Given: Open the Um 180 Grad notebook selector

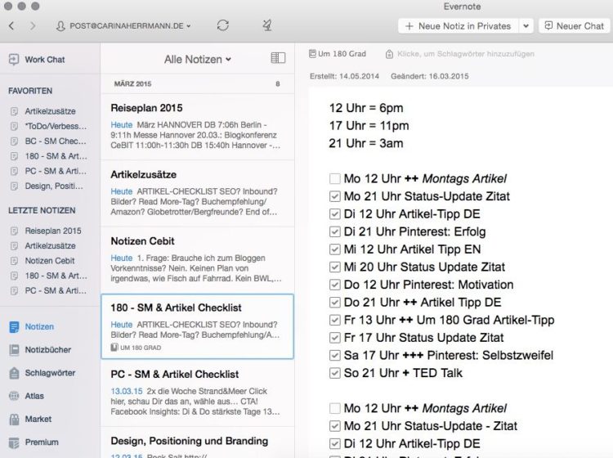Looking at the screenshot, I should click(338, 54).
